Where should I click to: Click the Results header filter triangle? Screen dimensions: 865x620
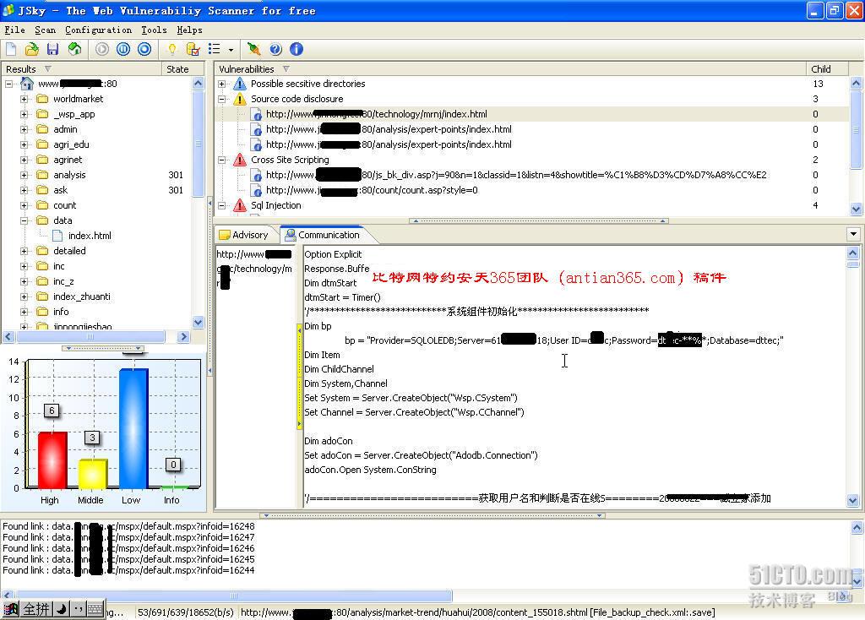48,69
